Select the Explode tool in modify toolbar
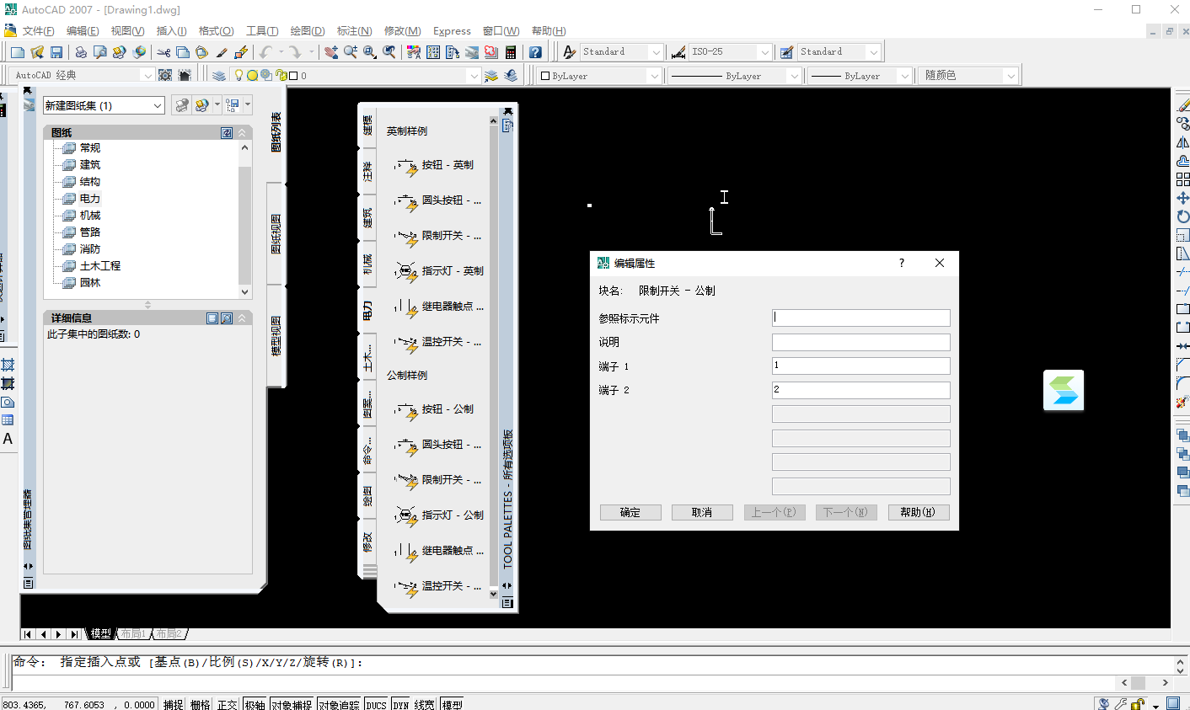Image resolution: width=1190 pixels, height=710 pixels. click(x=1182, y=402)
